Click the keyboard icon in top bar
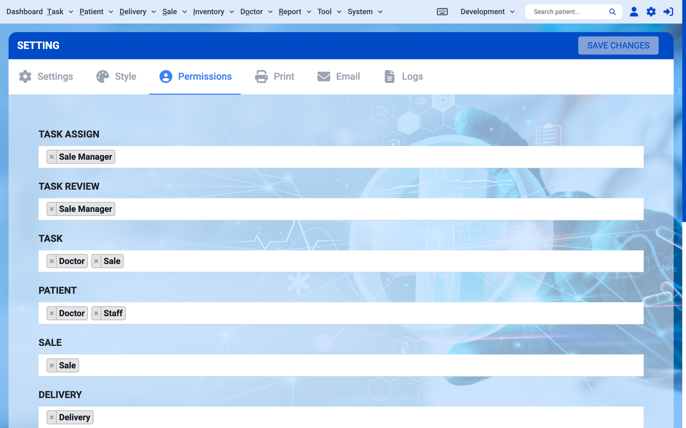 coord(442,12)
